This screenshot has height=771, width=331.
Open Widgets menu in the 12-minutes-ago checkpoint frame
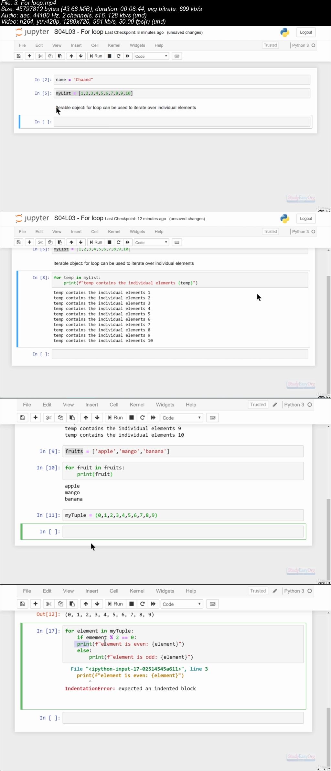[x=137, y=232]
